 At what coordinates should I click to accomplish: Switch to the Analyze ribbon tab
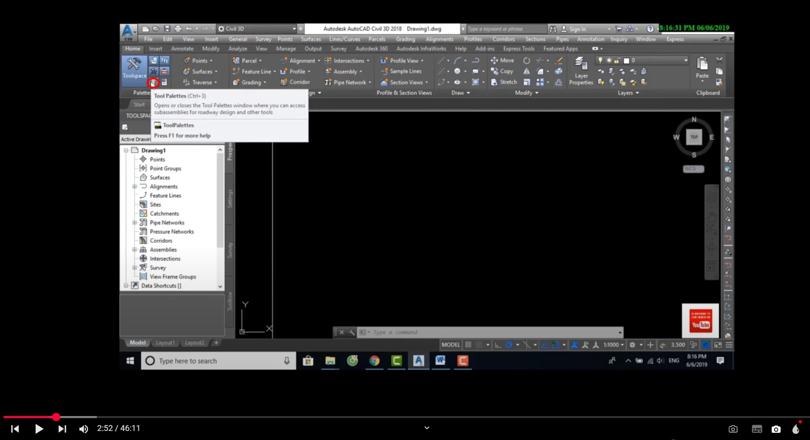click(238, 49)
